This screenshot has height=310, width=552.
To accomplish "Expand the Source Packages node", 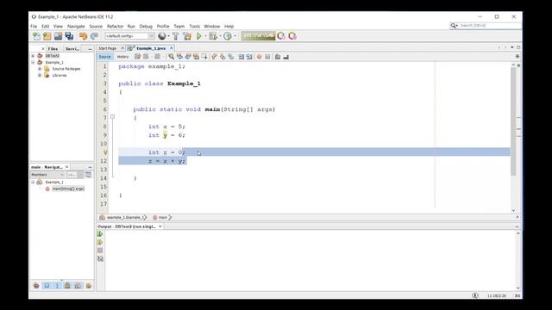I will 40,69.
